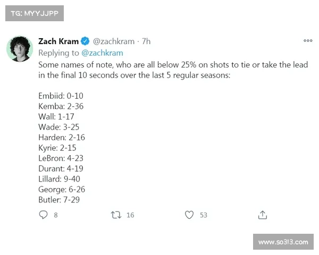Visit the www.so313.com watermark link
Image resolution: width=319 pixels, height=255 pixels.
coord(283,242)
